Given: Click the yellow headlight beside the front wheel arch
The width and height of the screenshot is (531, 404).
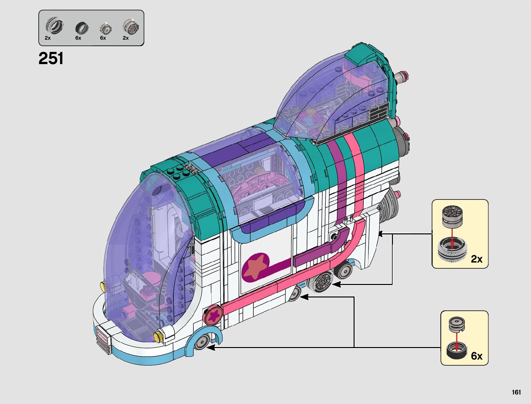Looking at the screenshot, I should (158, 336).
